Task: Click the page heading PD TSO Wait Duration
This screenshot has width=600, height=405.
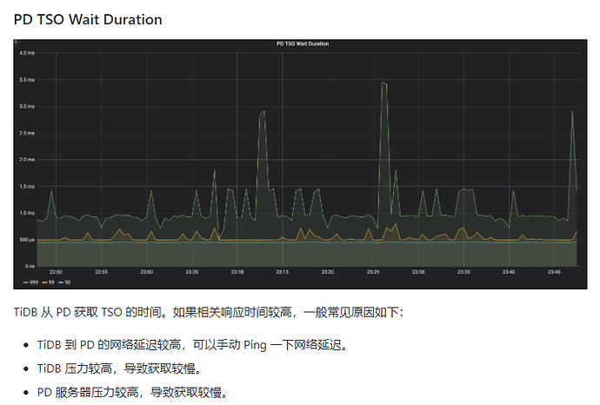Action: (x=88, y=19)
